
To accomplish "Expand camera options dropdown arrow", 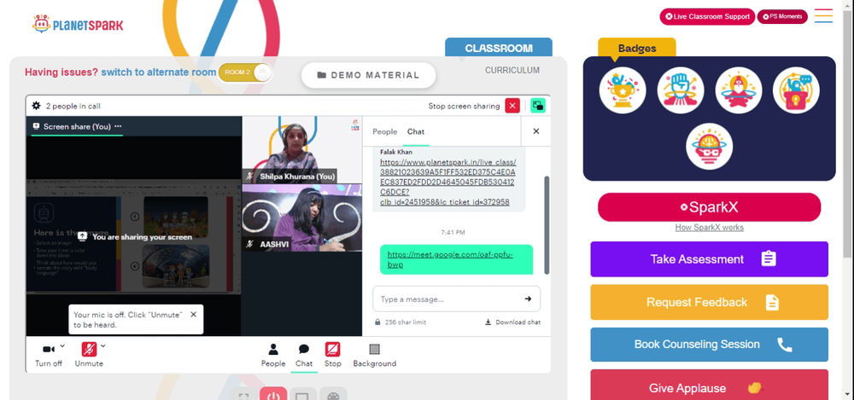I will pos(62,345).
